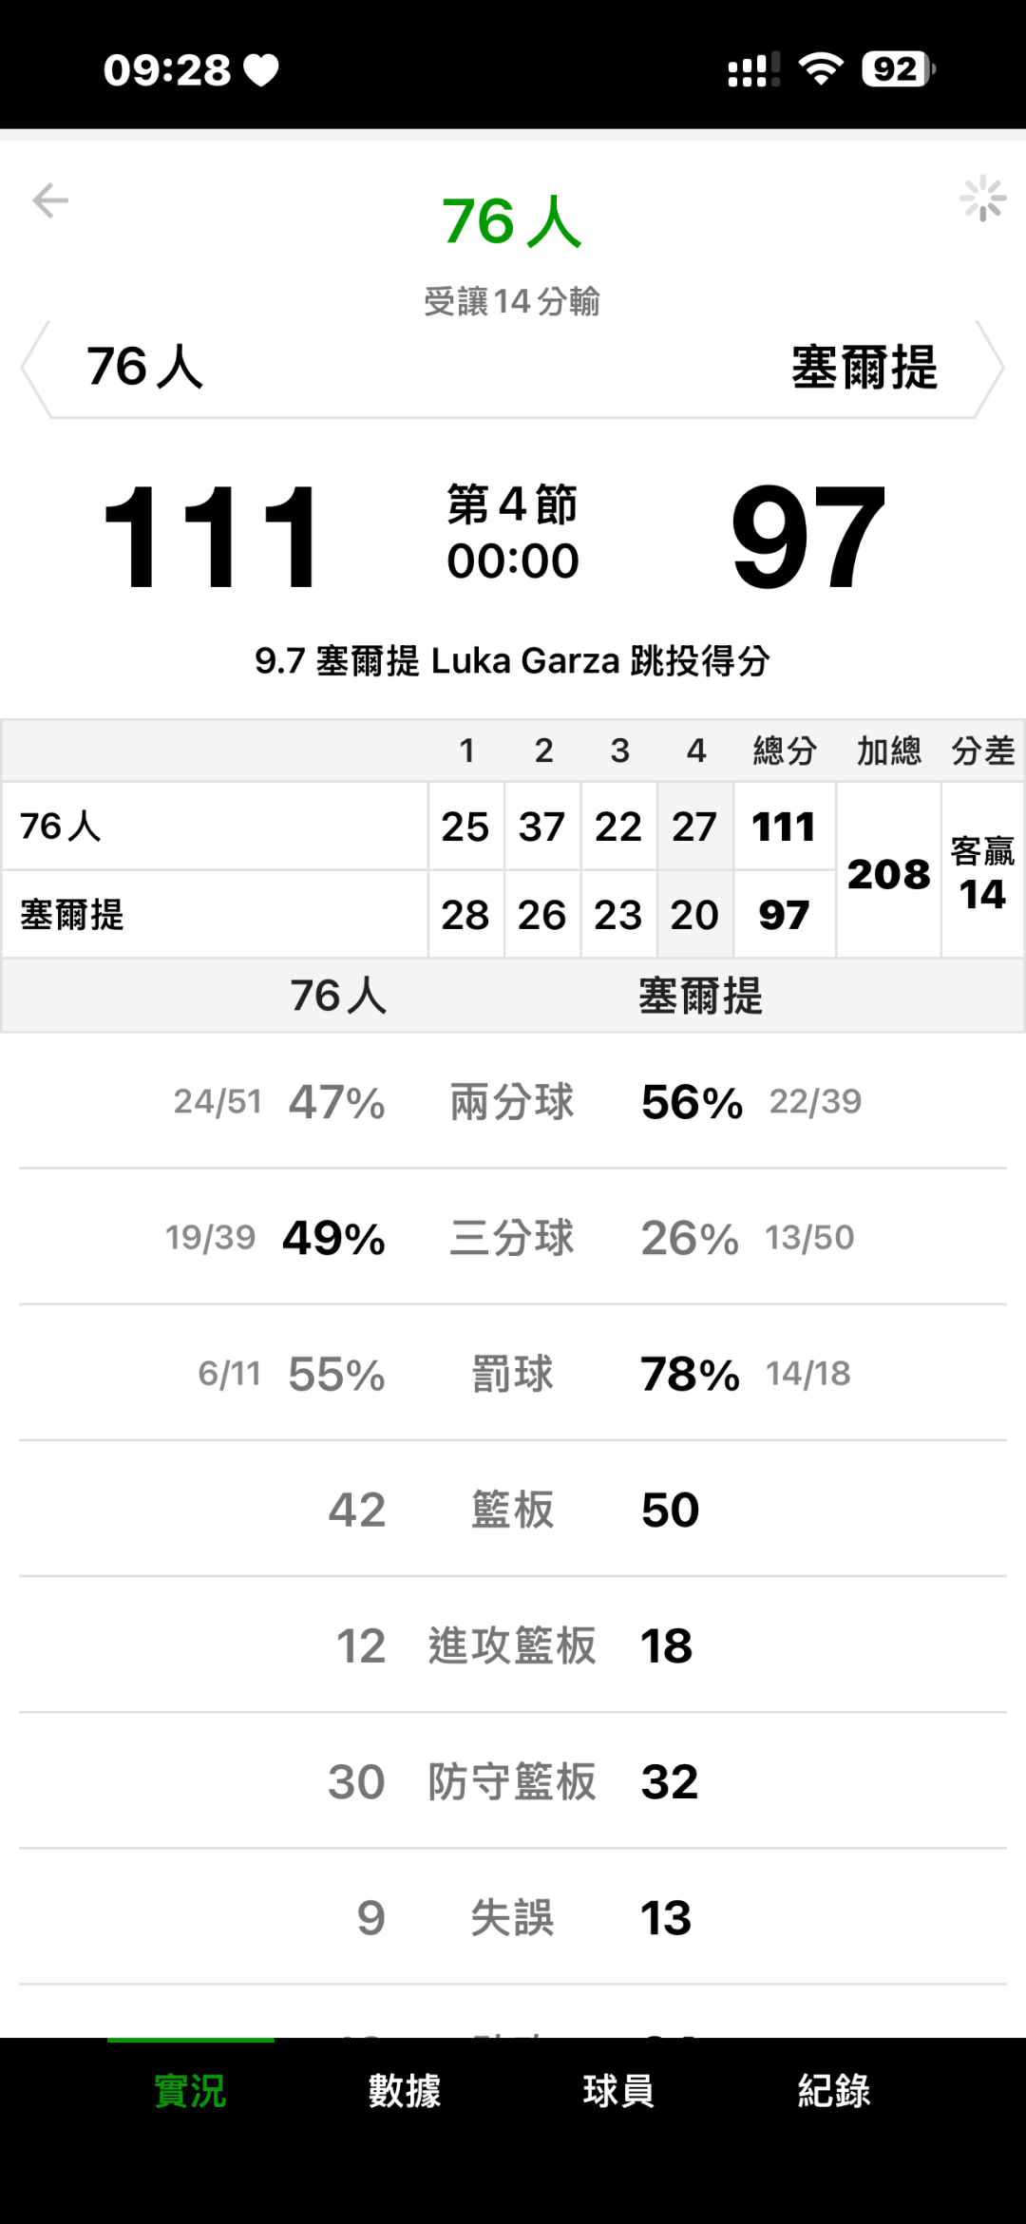Tap the back arrow icon
The width and height of the screenshot is (1026, 2224).
point(50,200)
